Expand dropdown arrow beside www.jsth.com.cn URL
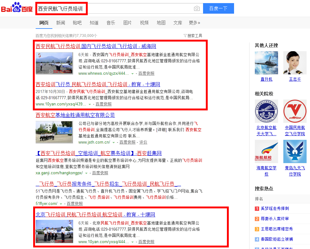 tap(113, 142)
